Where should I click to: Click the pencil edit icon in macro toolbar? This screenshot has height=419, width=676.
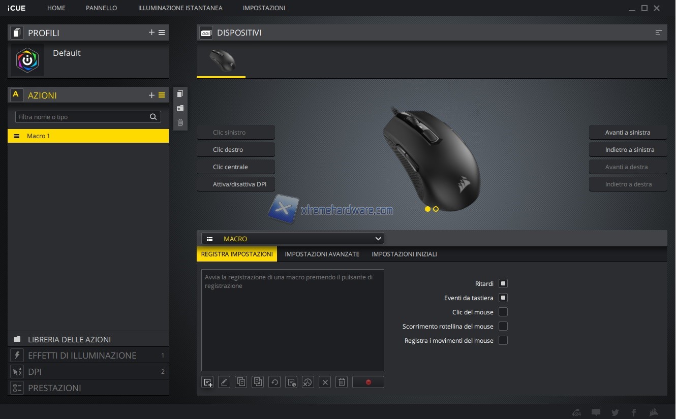tap(224, 382)
